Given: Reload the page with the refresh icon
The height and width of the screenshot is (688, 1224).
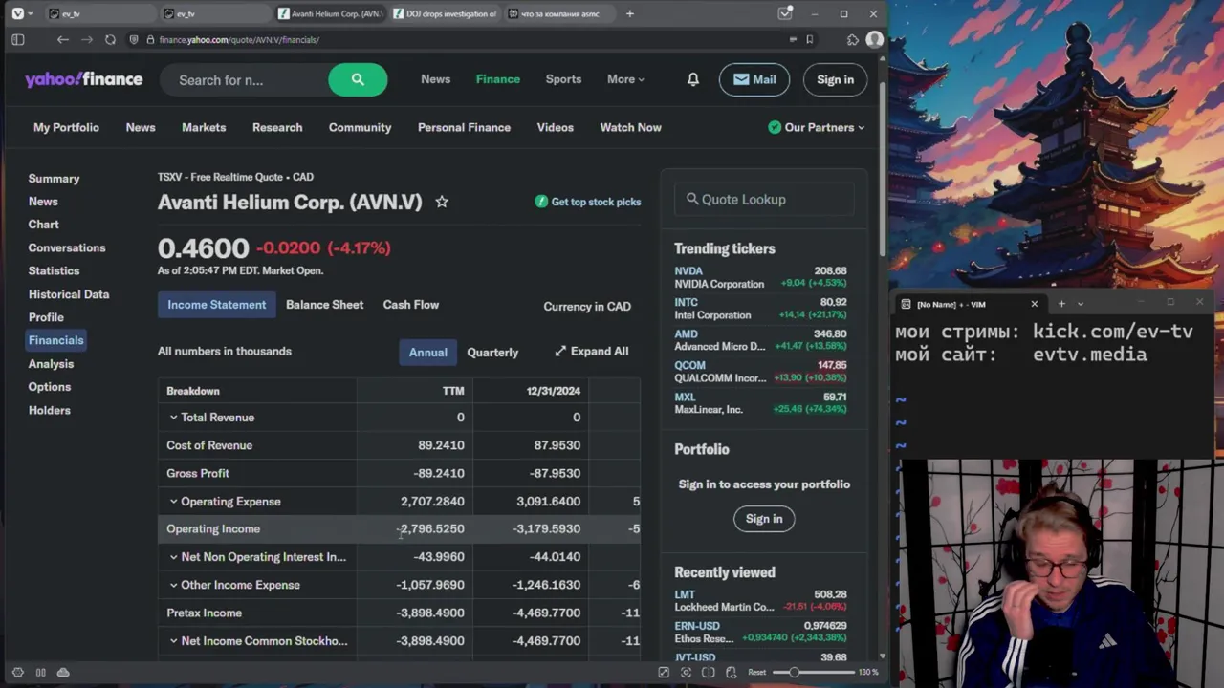Looking at the screenshot, I should pyautogui.click(x=110, y=39).
